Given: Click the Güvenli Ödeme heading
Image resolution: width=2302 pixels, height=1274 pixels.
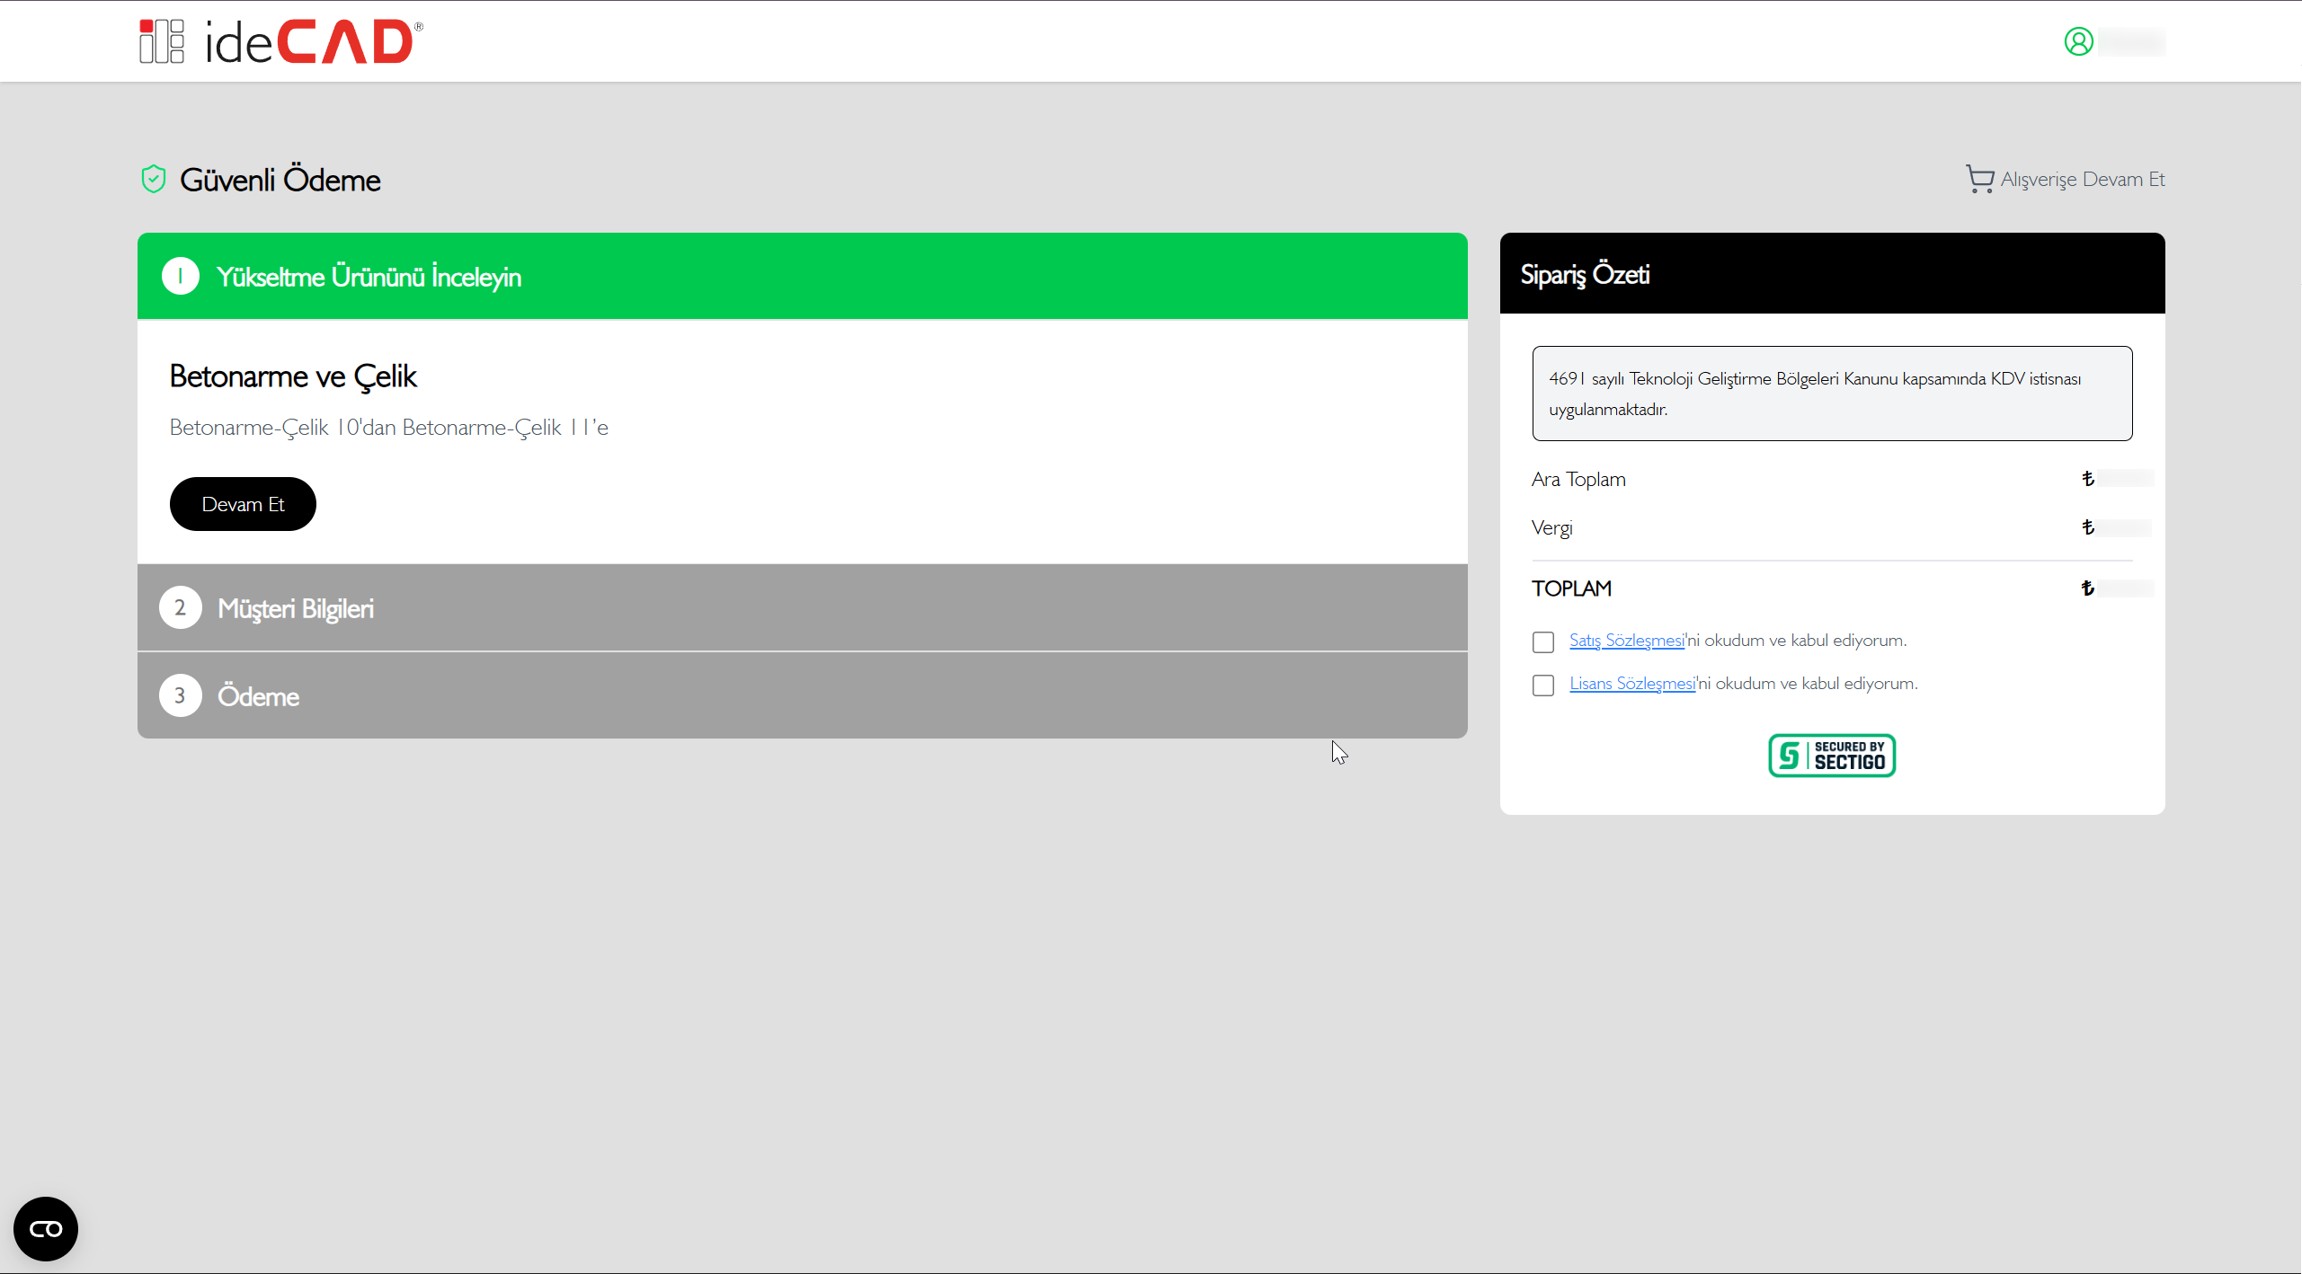Looking at the screenshot, I should pos(280,180).
